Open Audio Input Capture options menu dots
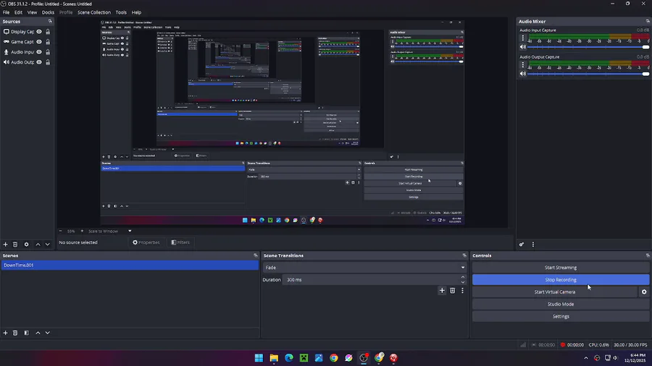 523,38
